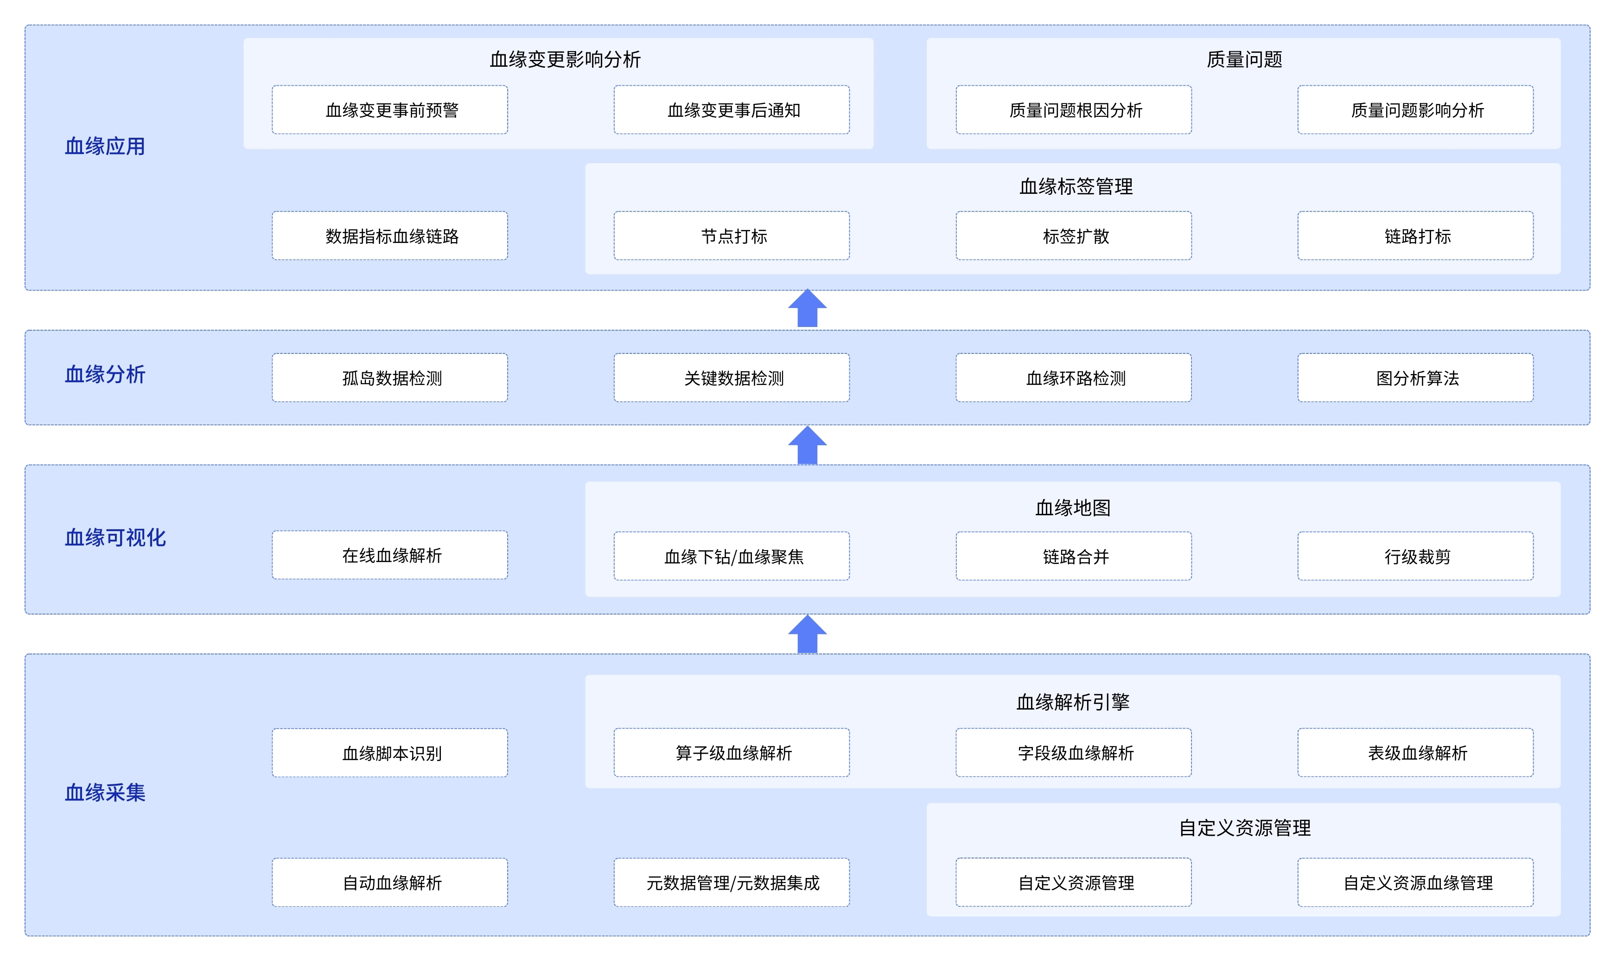This screenshot has height=961, width=1617.
Task: Open the 图分析算法 box
Action: click(1415, 378)
